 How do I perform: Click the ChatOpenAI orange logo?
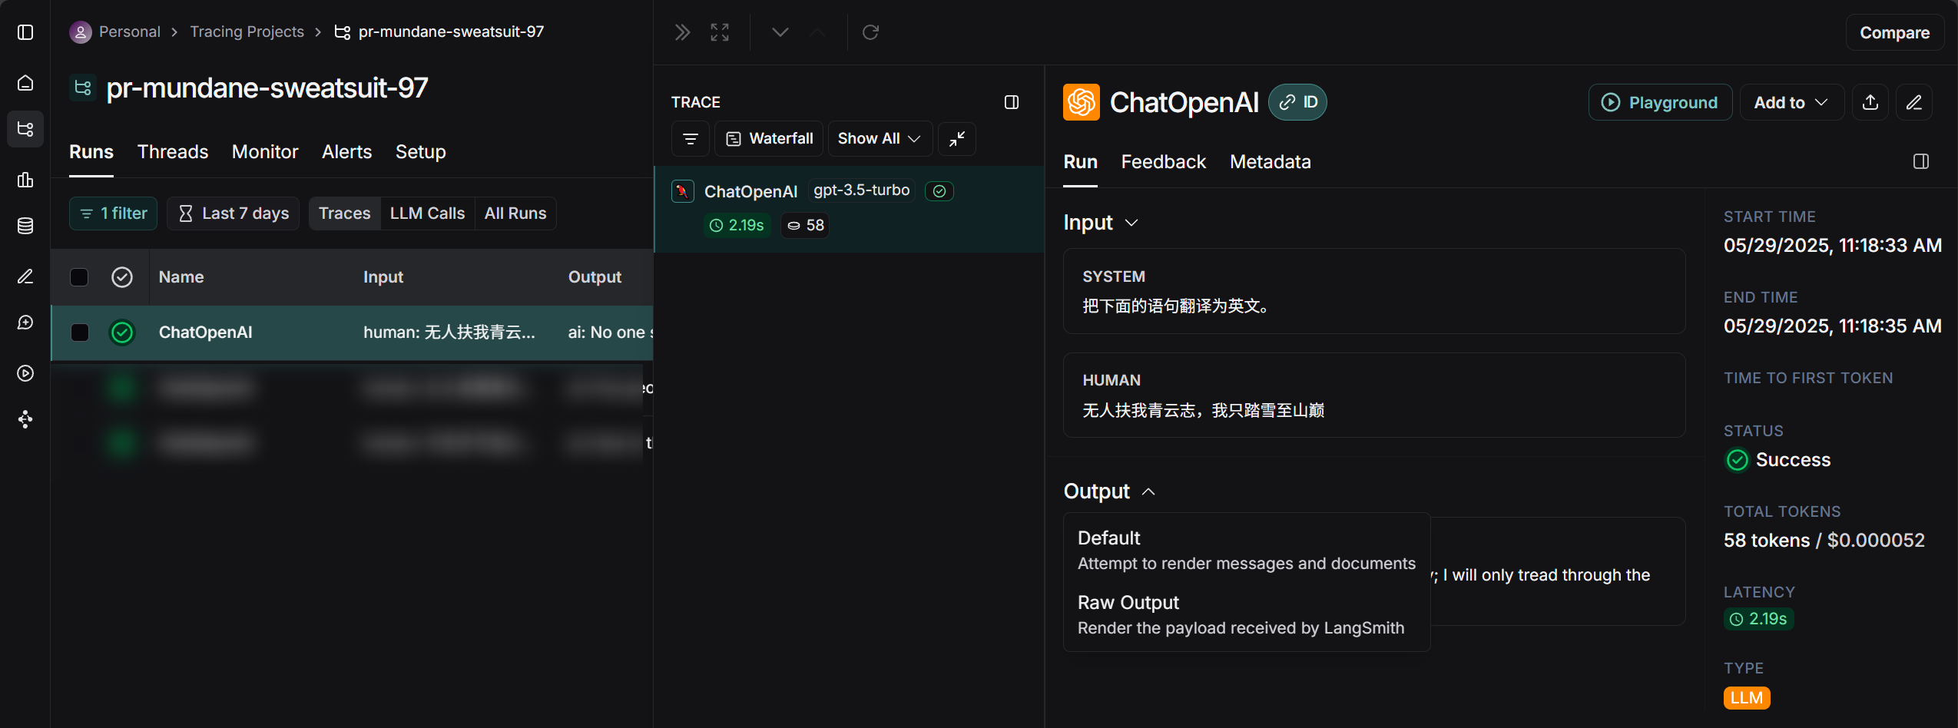[1081, 102]
